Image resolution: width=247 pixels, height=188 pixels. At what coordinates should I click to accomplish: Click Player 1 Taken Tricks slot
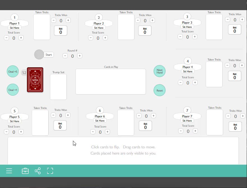point(42,27)
